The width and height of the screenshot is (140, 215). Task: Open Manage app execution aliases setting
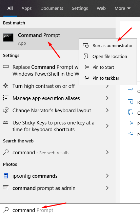point(58,98)
